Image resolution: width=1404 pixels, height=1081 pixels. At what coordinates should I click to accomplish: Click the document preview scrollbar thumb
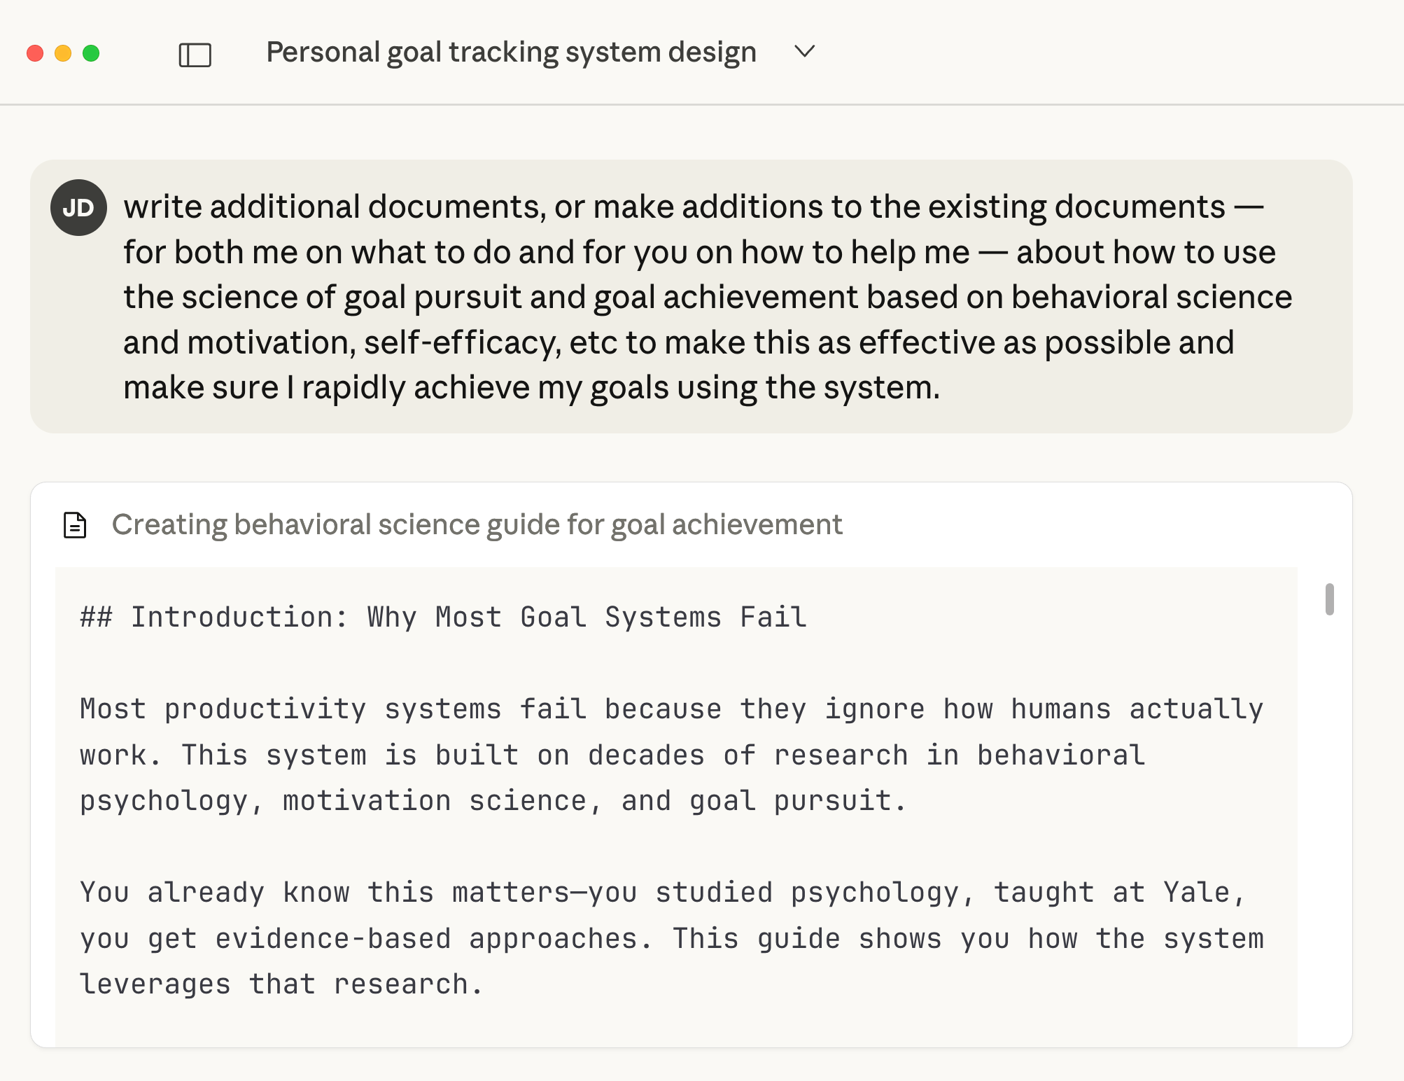(x=1329, y=599)
